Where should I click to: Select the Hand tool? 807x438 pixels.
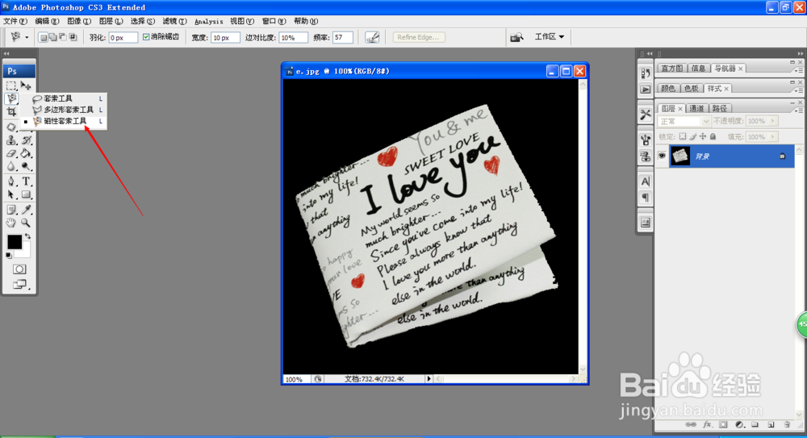click(10, 223)
